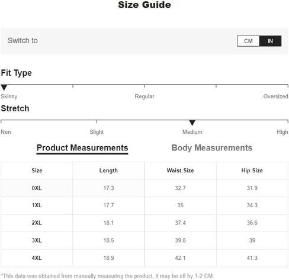Switch units to CM
Viewport: 289px width, 280px height.
(x=248, y=41)
